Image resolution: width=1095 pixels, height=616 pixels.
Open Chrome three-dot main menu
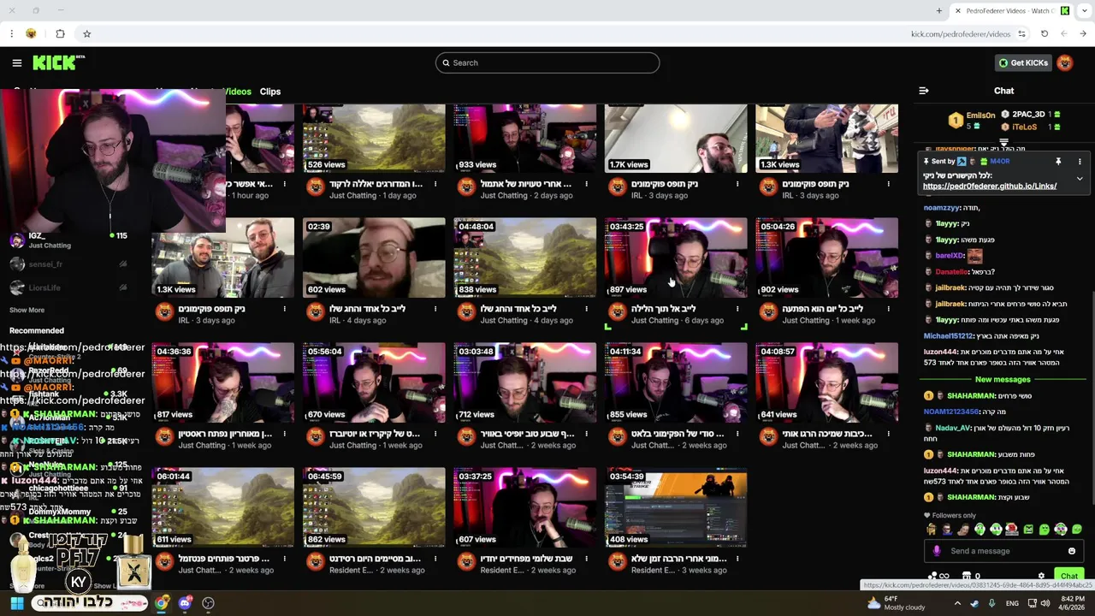pyautogui.click(x=11, y=33)
